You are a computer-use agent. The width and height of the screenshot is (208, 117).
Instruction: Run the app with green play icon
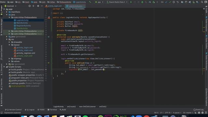click(x=131, y=2)
